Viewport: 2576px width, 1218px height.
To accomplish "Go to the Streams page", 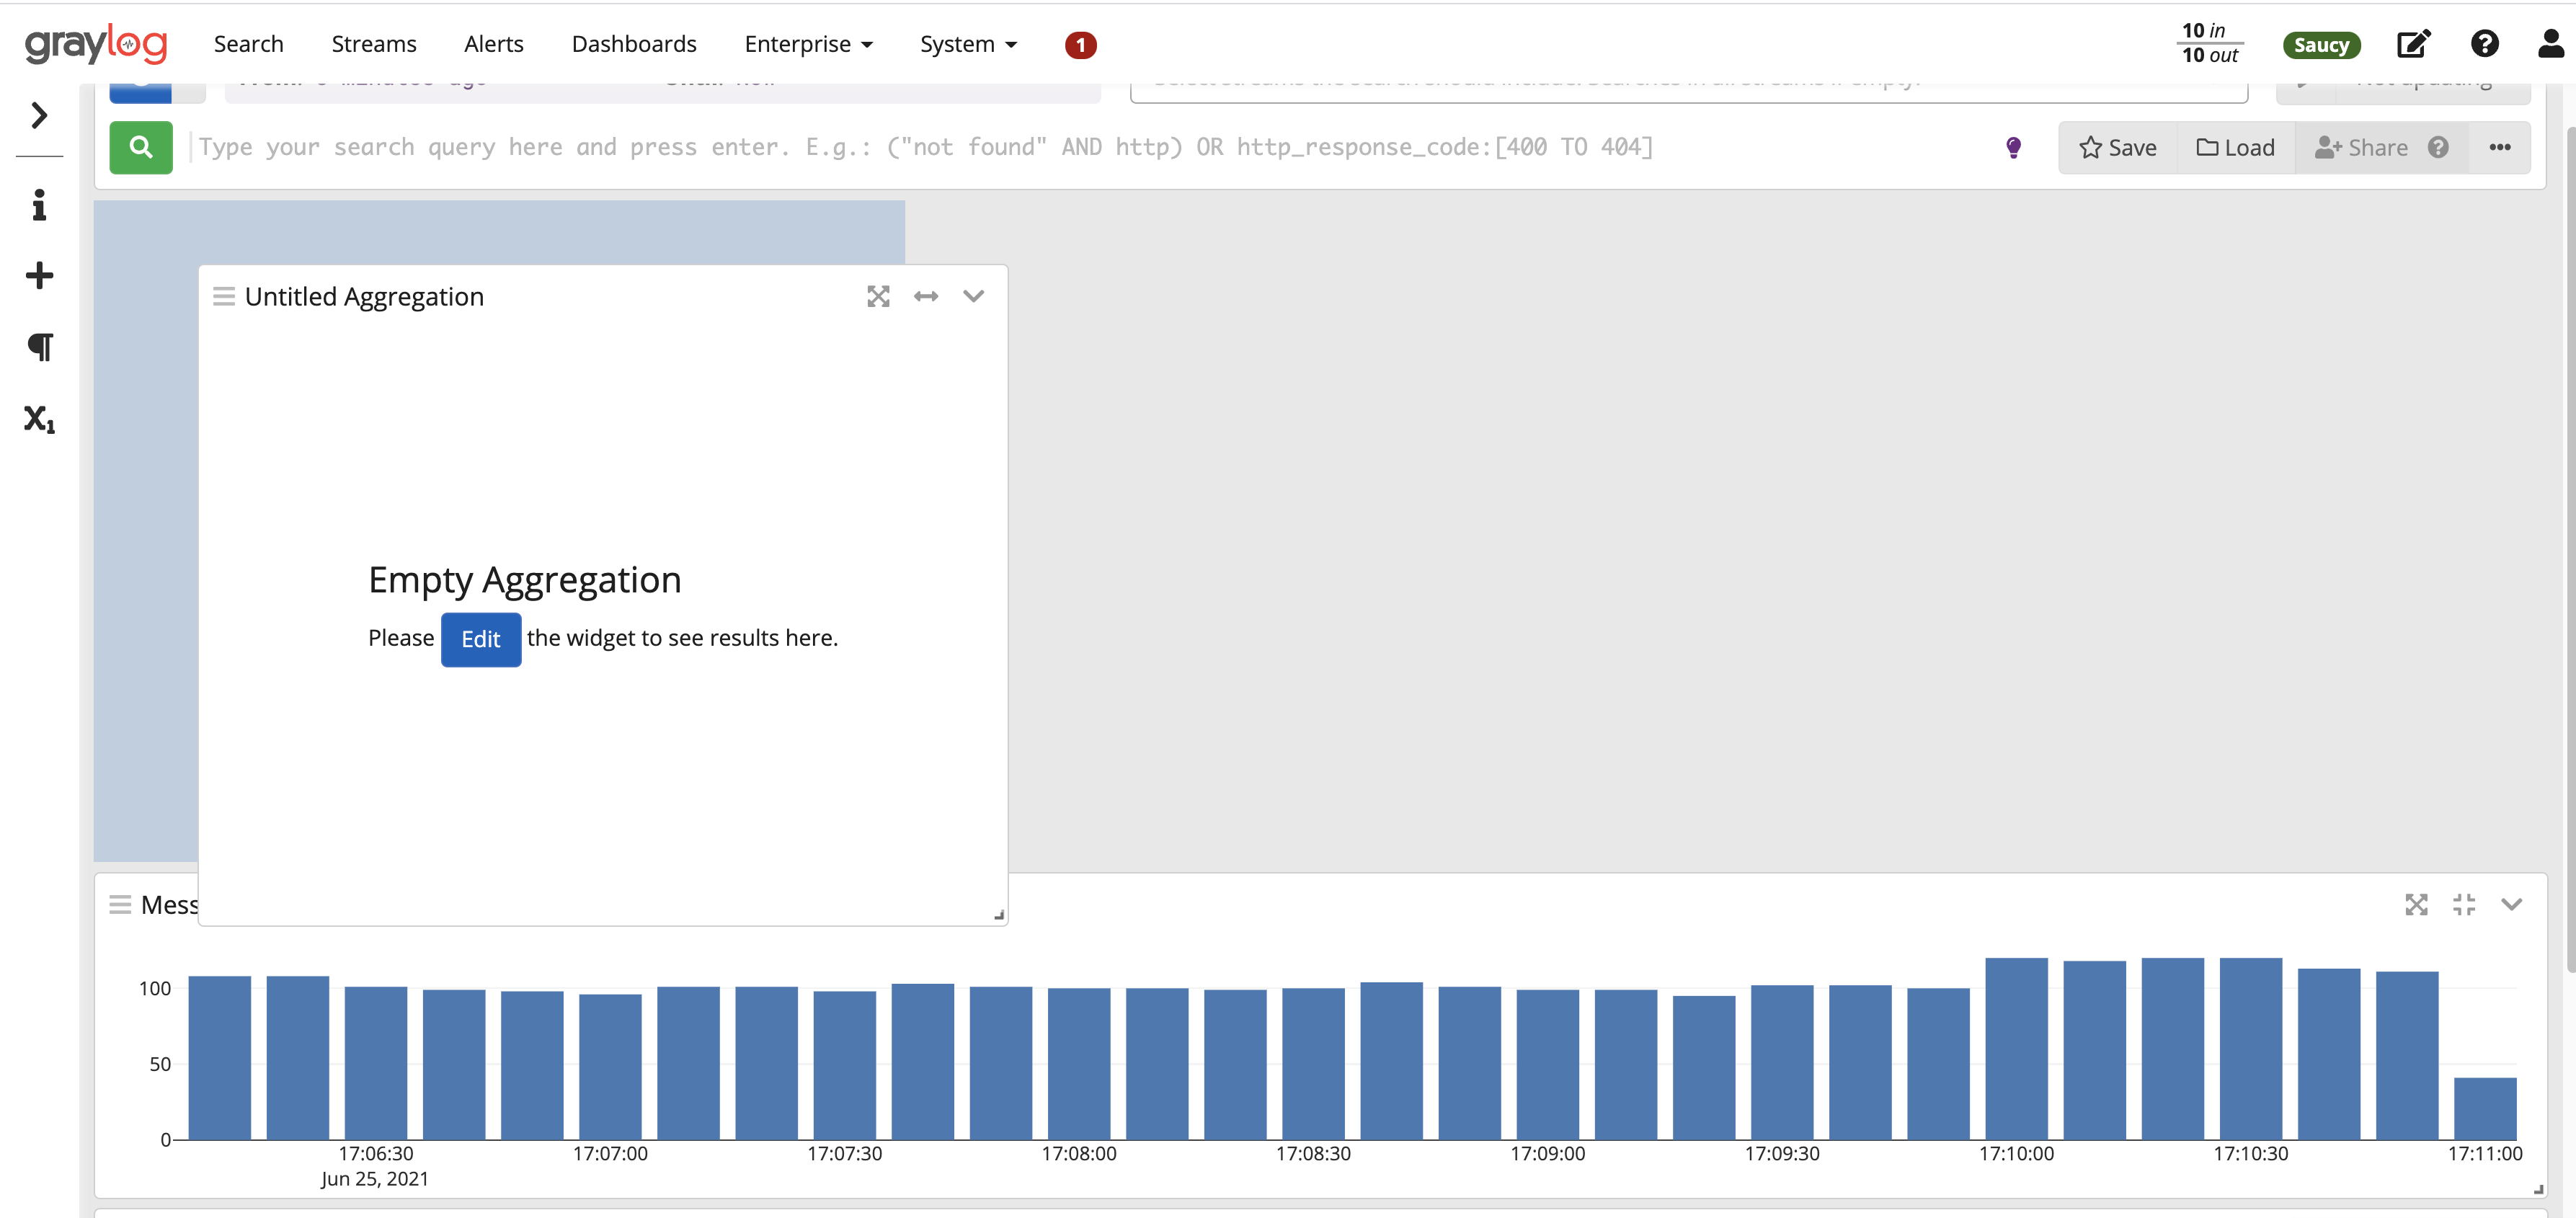I will [373, 44].
